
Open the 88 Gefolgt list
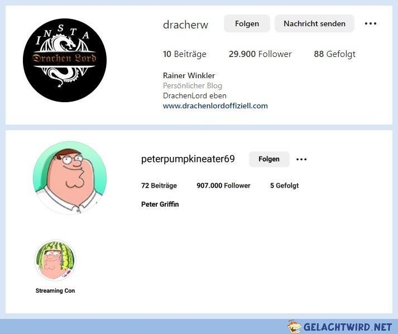(334, 54)
